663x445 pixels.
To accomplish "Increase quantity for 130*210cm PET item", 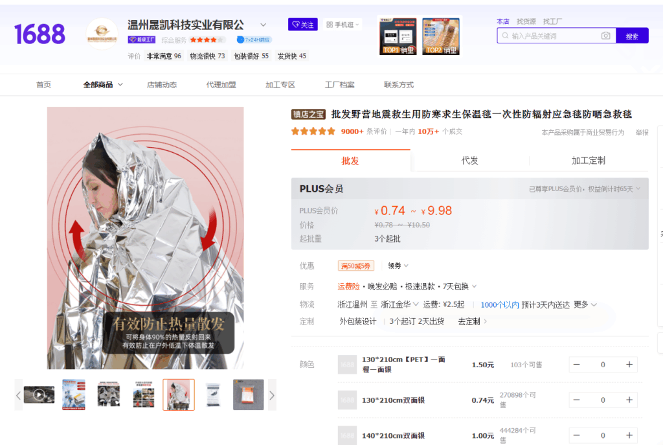I will 629,364.
